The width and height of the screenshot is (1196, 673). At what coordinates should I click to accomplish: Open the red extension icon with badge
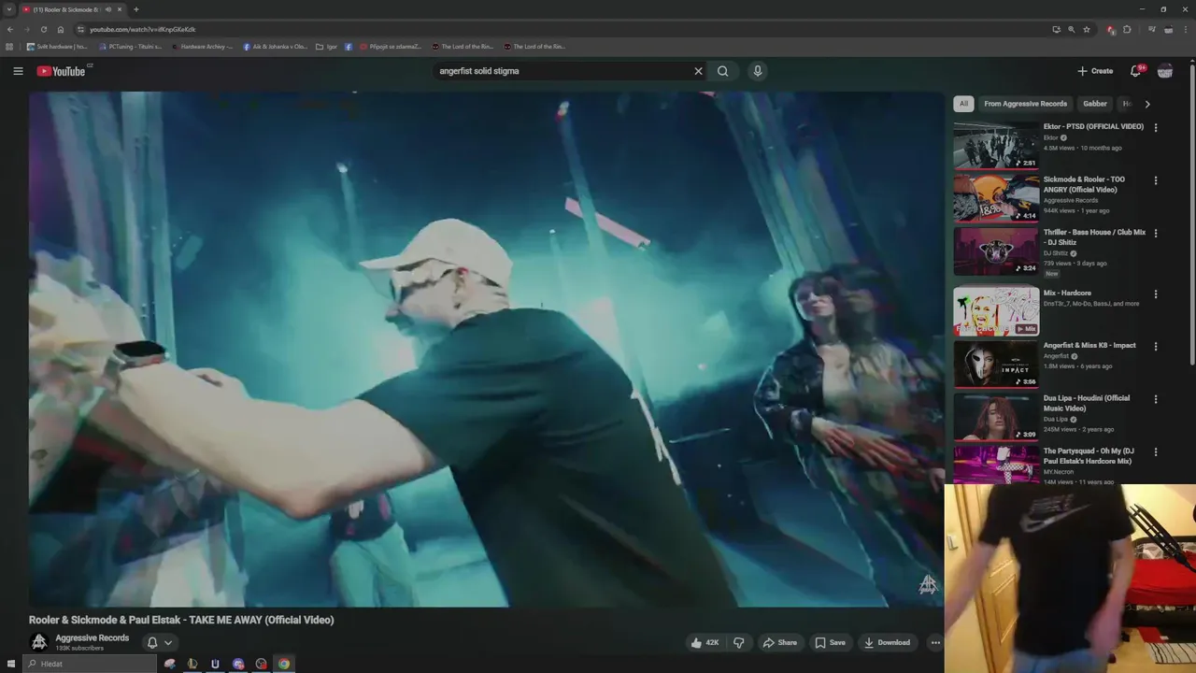1110,29
